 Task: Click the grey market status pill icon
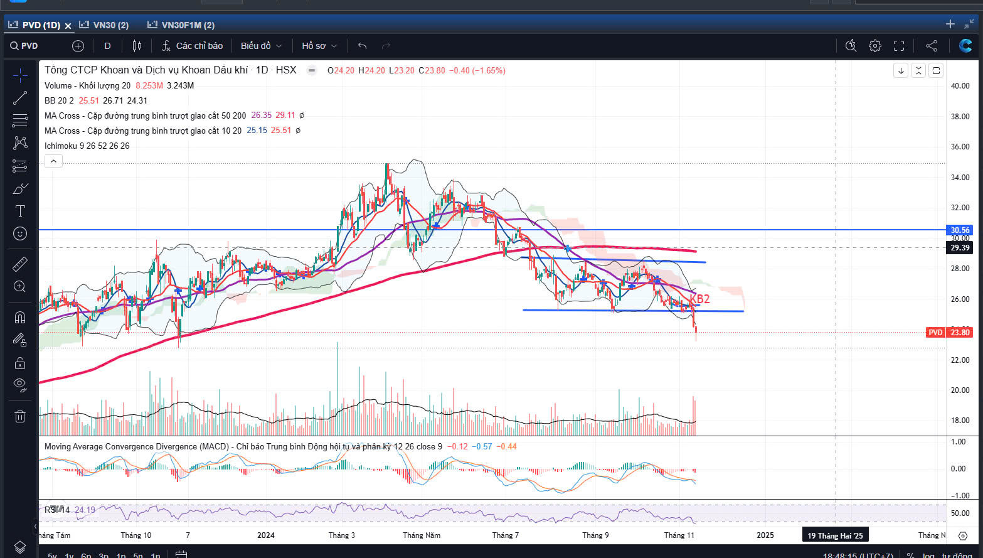point(312,70)
